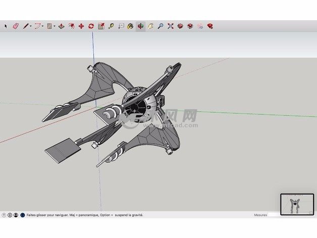Switch to the Pan hand tool
This screenshot has width=317, height=238.
click(150, 26)
